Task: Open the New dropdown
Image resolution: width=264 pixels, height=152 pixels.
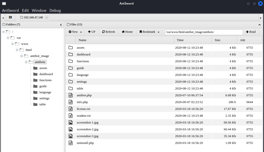Action: click(x=75, y=32)
